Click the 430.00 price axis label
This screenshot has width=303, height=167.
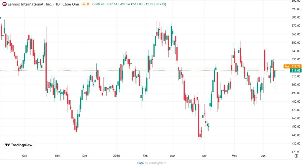(296, 144)
